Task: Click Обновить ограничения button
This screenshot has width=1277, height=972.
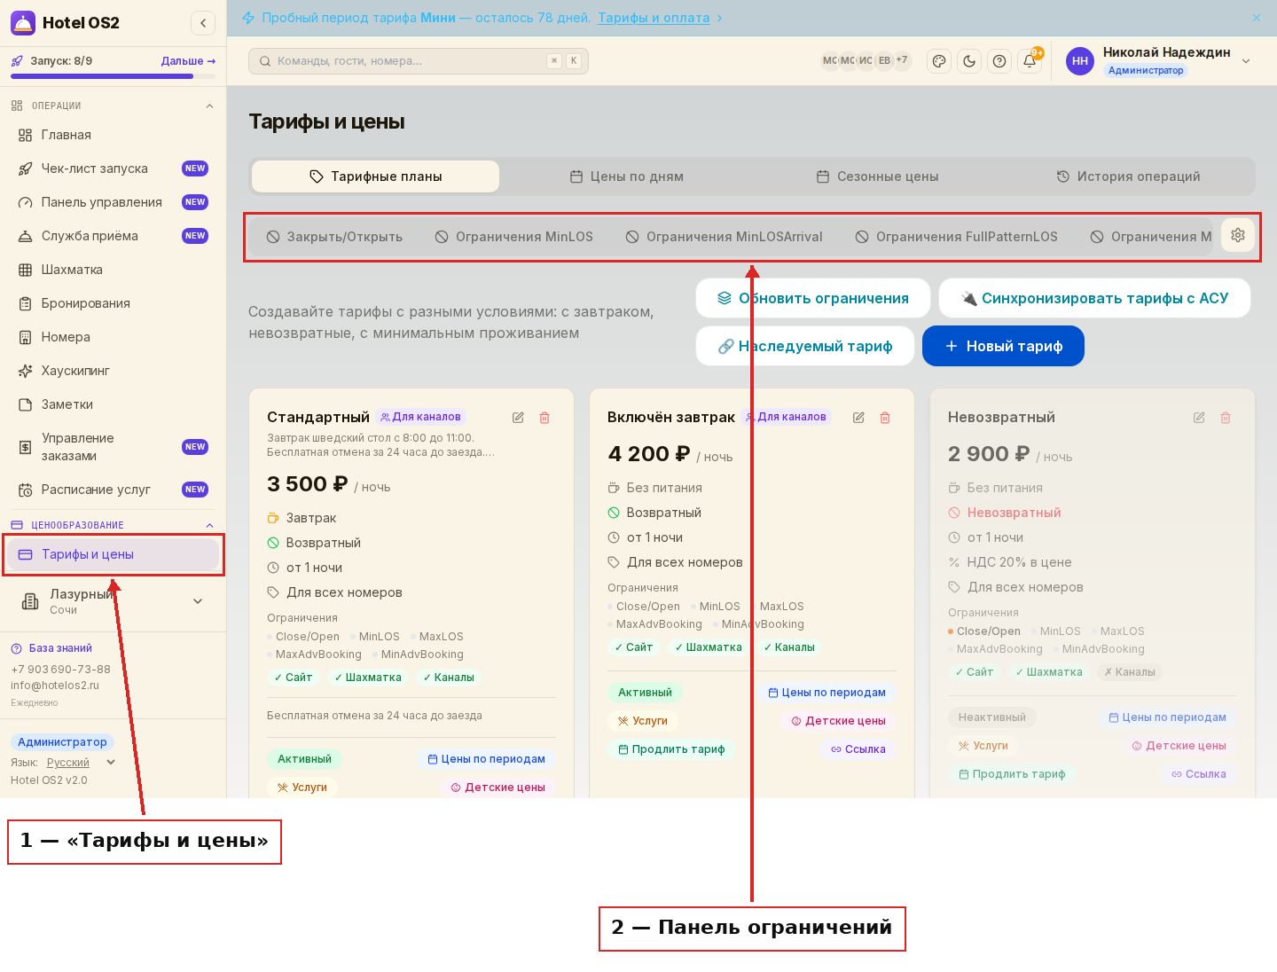Action: 813,298
